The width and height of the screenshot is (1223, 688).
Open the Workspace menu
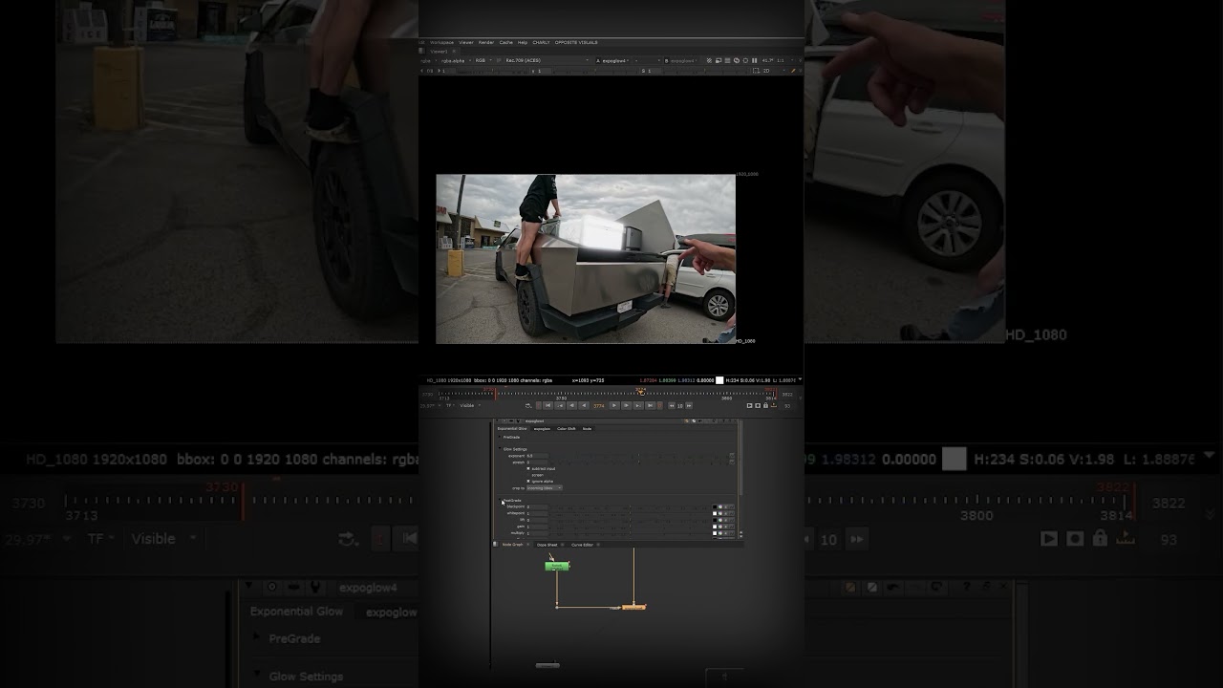click(x=441, y=42)
